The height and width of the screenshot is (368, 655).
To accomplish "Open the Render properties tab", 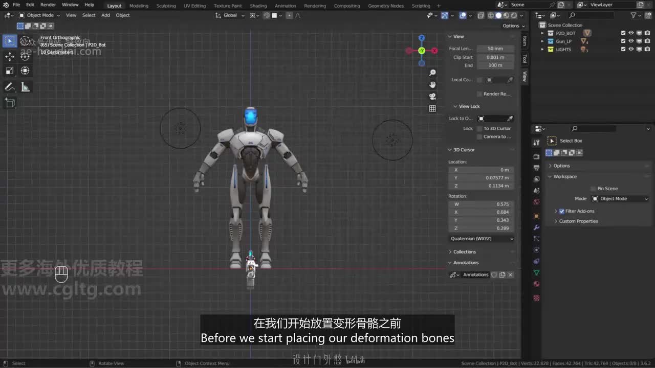I will (536, 156).
